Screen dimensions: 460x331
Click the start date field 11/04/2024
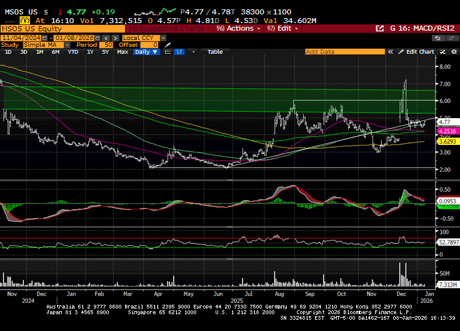(x=21, y=38)
